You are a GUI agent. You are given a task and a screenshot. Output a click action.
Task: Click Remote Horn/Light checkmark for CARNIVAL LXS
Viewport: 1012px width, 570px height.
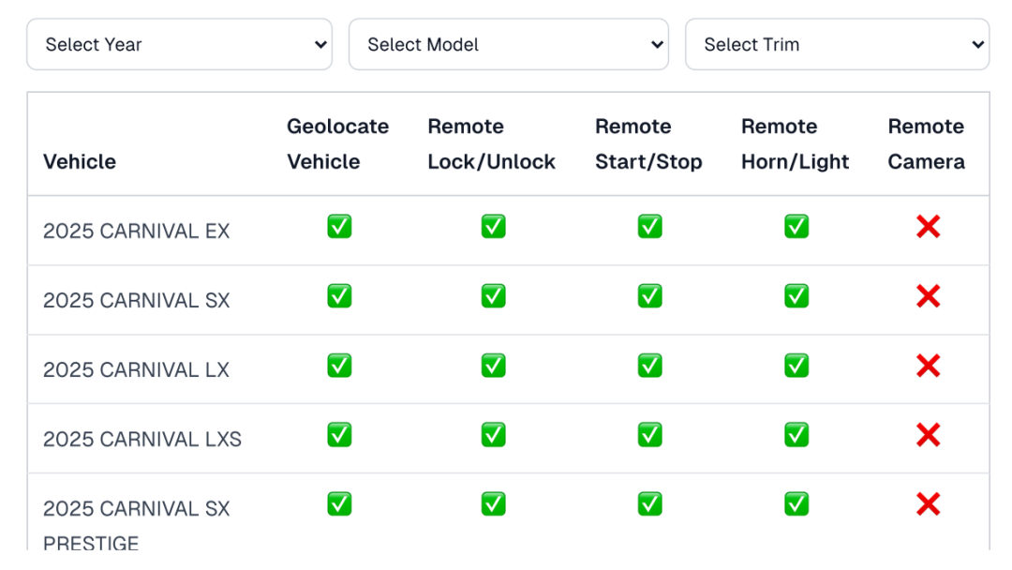(796, 435)
